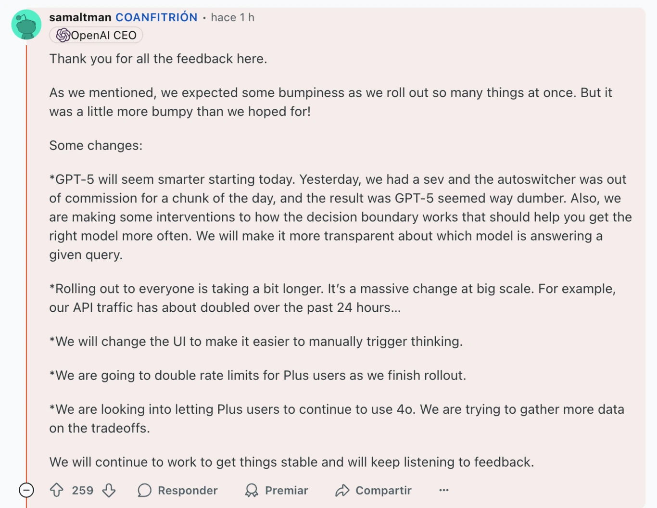This screenshot has height=508, width=657.
Task: Click the 259 vote count
Action: click(x=83, y=490)
